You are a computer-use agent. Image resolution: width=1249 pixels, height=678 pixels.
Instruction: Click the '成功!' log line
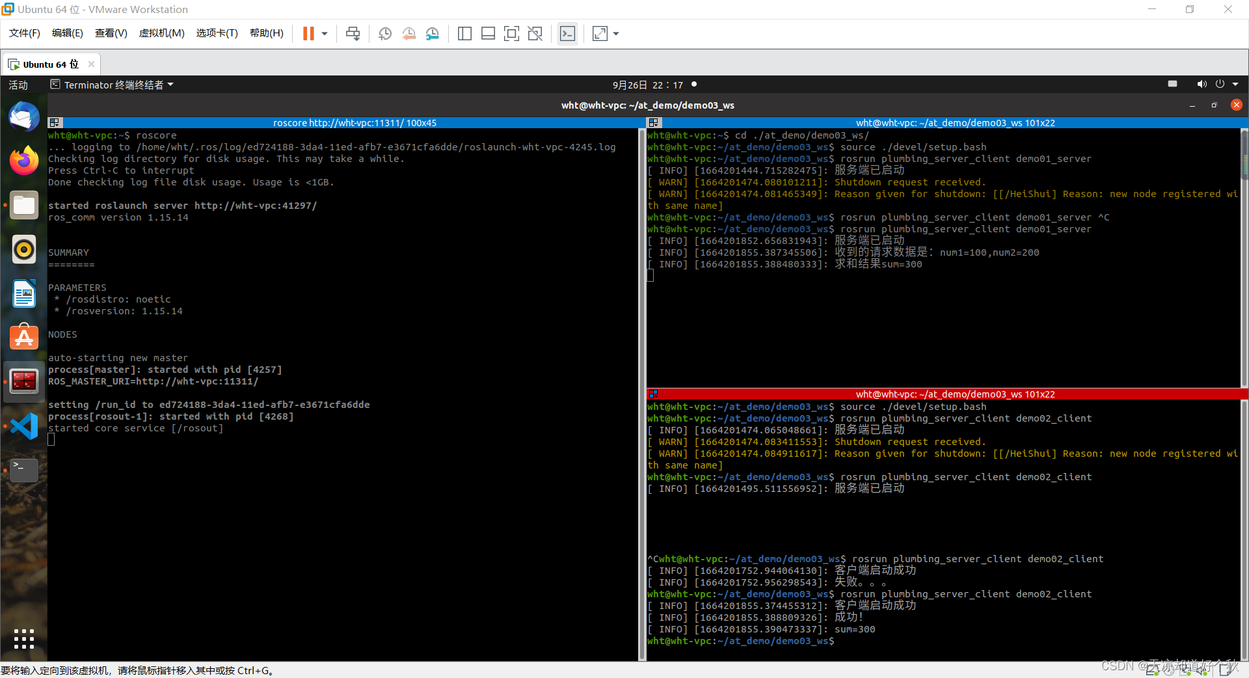(755, 617)
